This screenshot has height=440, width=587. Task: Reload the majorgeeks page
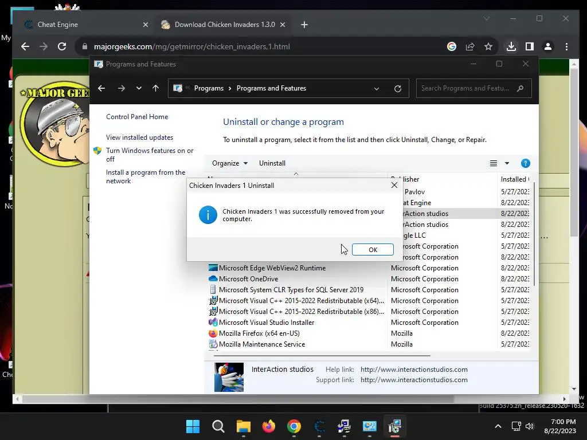pyautogui.click(x=62, y=46)
